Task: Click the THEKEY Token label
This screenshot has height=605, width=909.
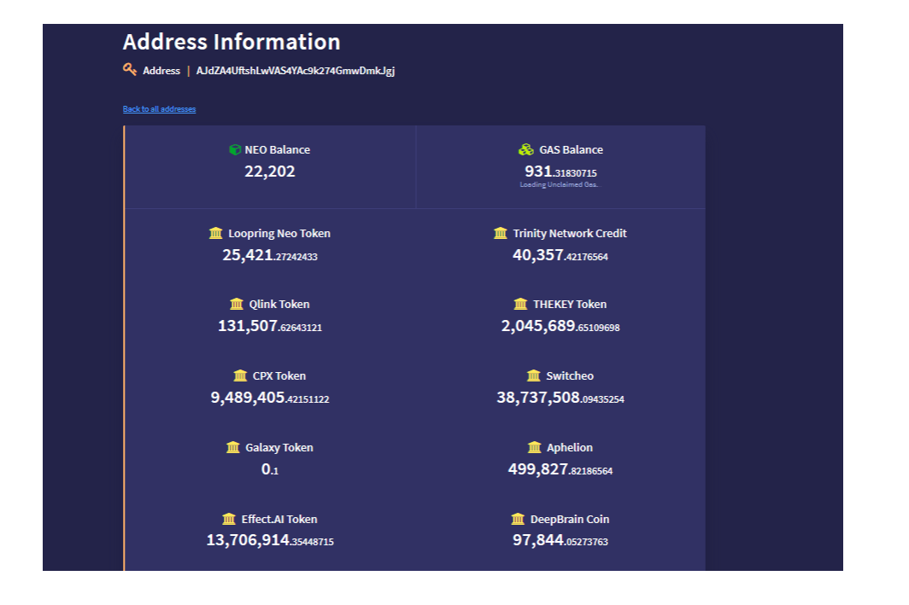Action: tap(570, 304)
